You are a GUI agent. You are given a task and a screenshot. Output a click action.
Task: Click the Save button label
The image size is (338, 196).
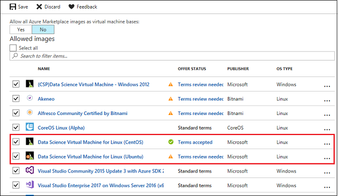[23, 6]
